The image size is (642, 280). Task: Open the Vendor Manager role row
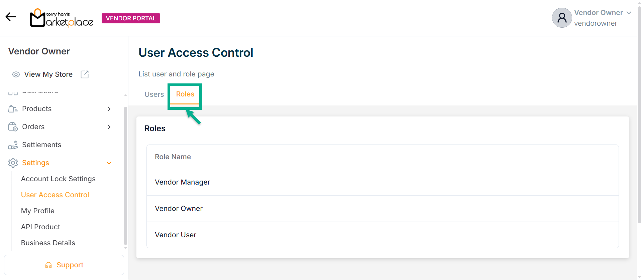(183, 182)
